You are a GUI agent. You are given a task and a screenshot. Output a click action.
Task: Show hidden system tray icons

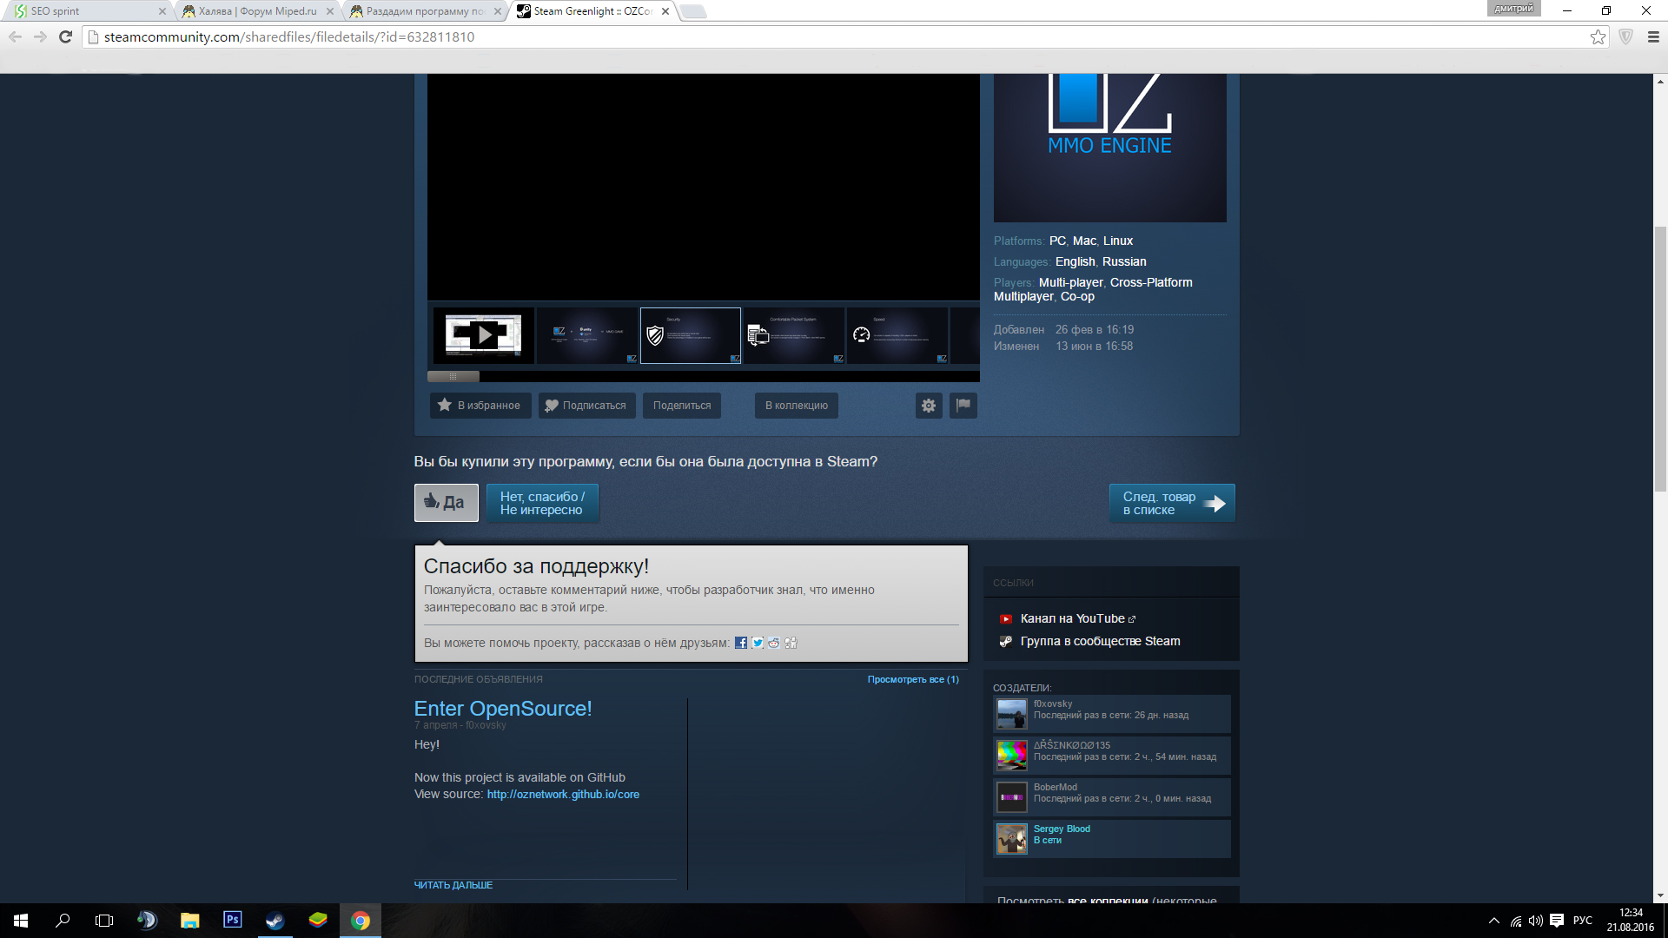tap(1494, 921)
